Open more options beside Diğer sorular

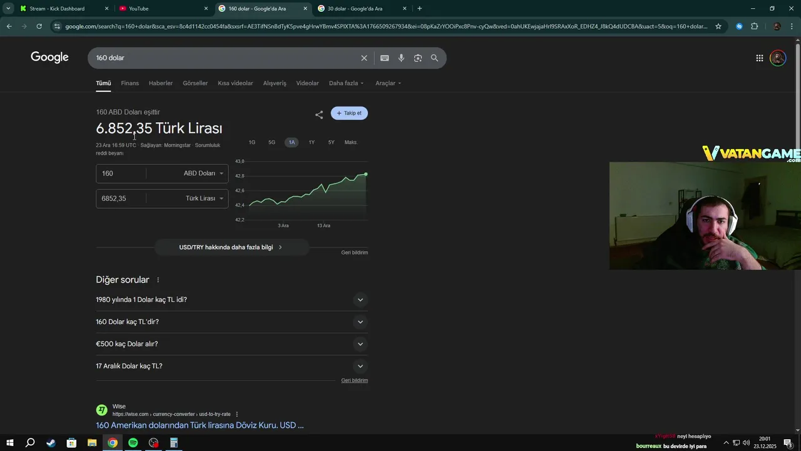coord(158,280)
